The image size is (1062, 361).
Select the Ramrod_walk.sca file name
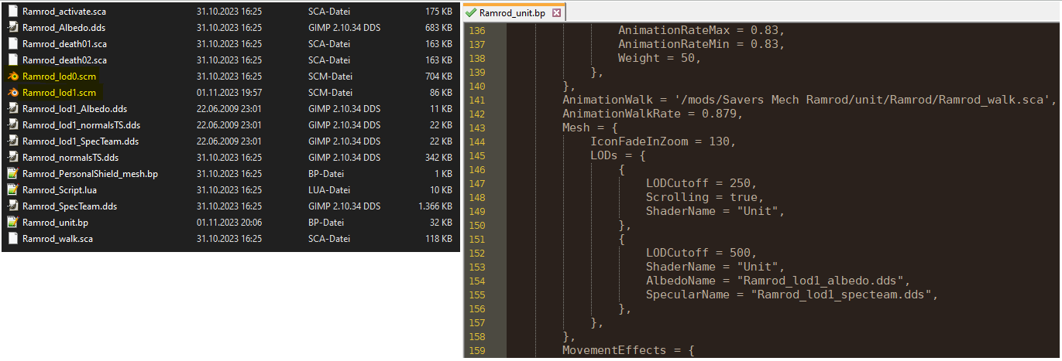57,238
